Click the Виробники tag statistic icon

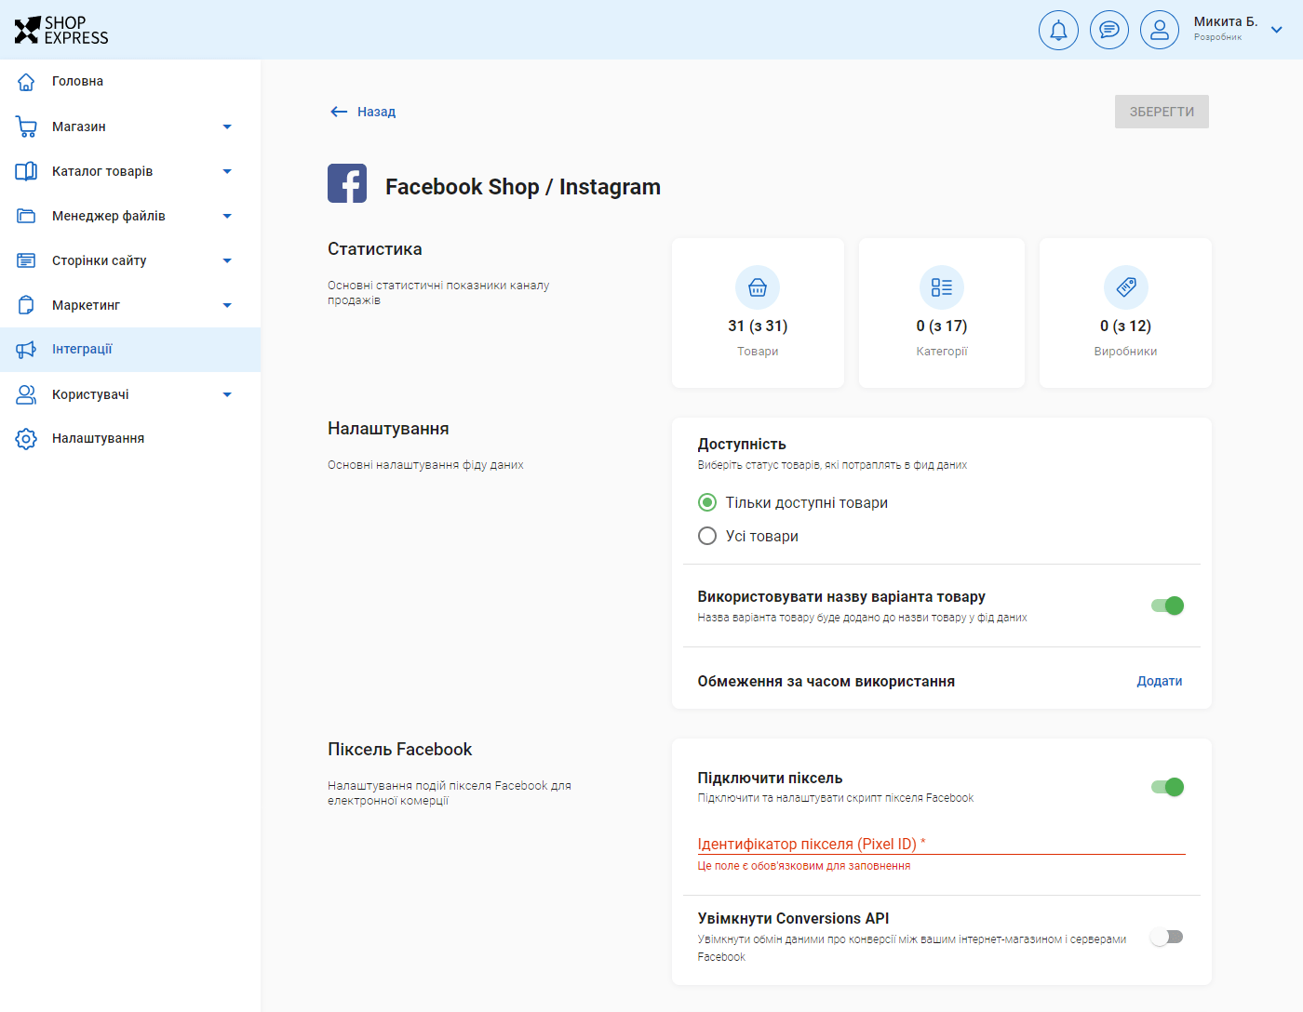1126,287
